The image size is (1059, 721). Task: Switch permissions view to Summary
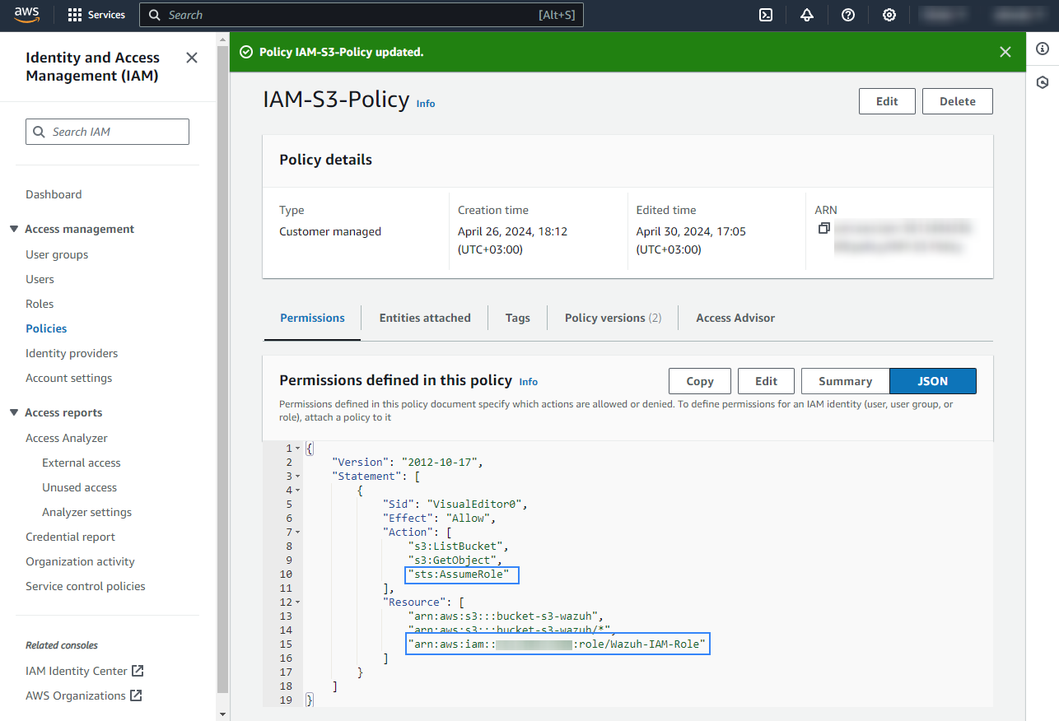845,381
